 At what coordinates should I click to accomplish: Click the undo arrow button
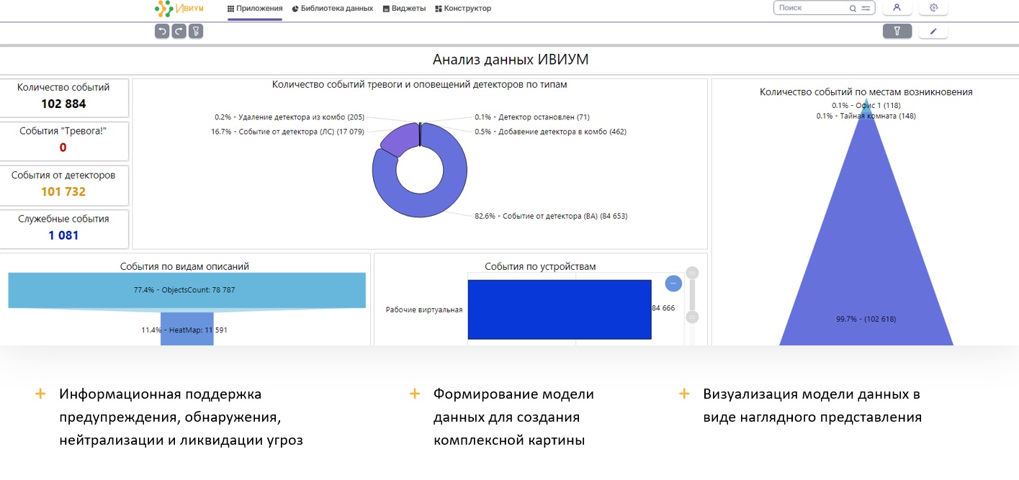(162, 31)
